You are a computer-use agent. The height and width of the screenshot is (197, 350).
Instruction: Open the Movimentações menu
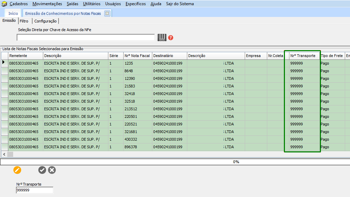coord(47,4)
